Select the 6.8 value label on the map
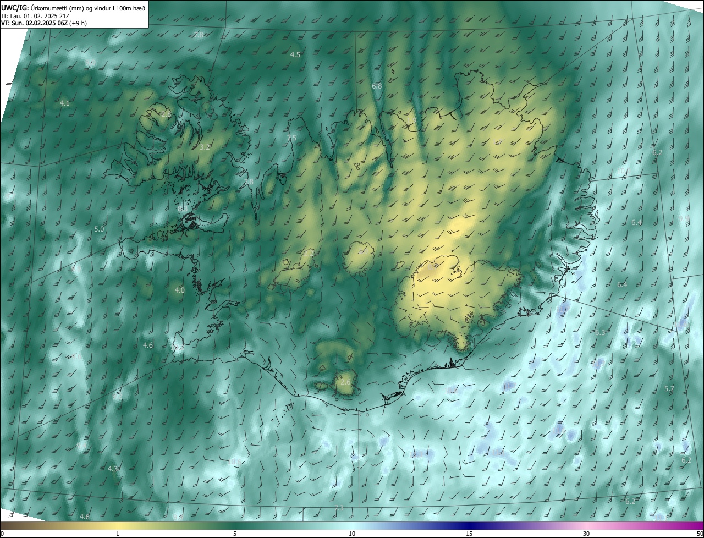The image size is (704, 538). point(377,86)
